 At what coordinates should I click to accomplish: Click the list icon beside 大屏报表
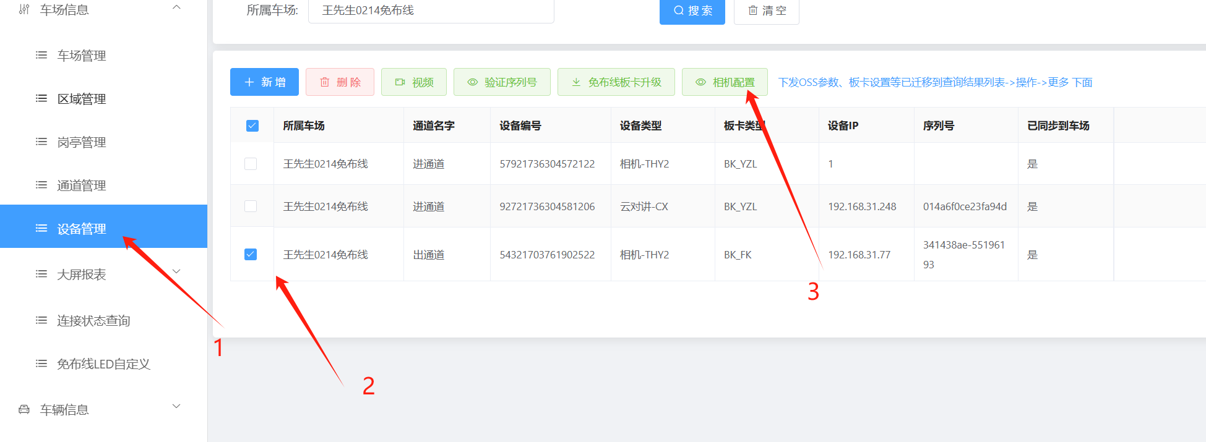coord(41,274)
